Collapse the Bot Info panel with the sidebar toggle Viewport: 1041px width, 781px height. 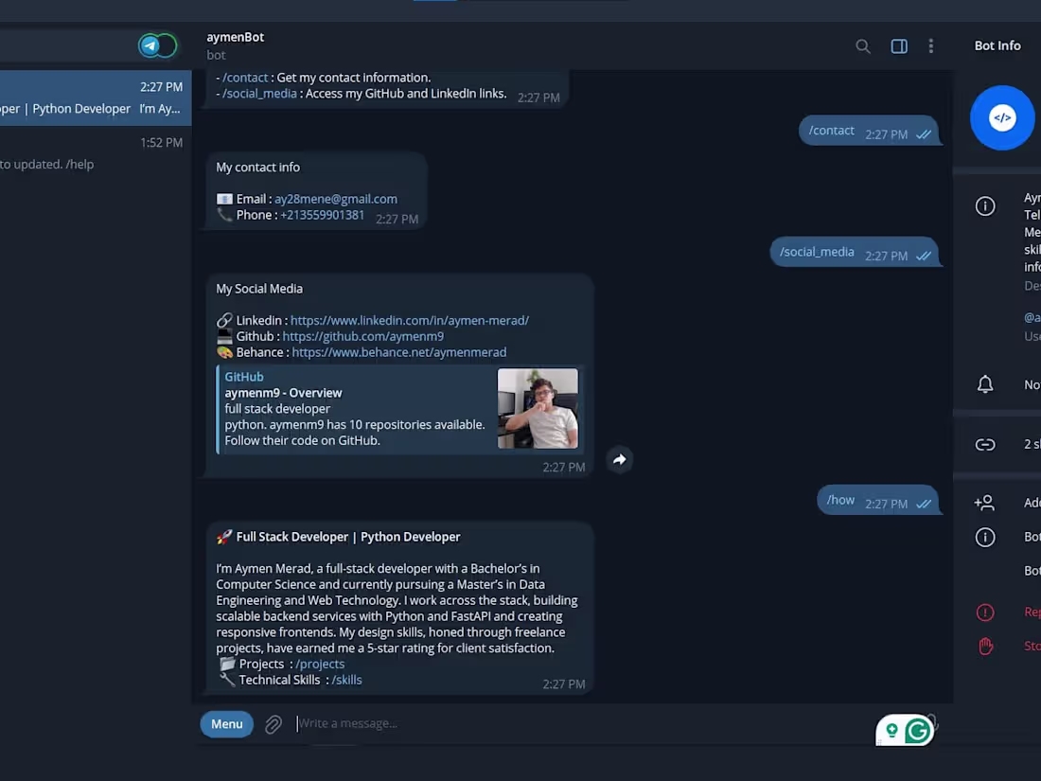pyautogui.click(x=898, y=45)
